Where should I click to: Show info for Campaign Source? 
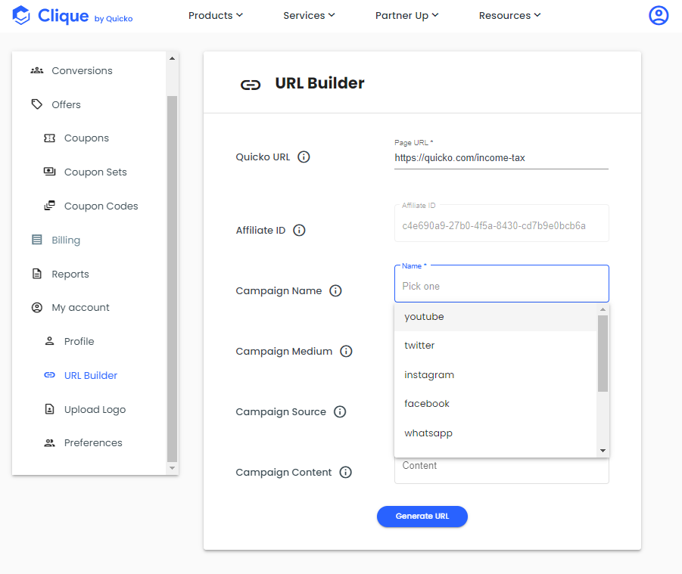coord(340,411)
